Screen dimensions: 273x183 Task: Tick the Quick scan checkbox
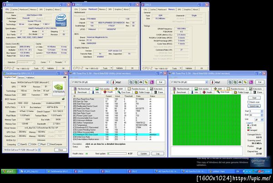pyautogui.click(x=248, y=102)
